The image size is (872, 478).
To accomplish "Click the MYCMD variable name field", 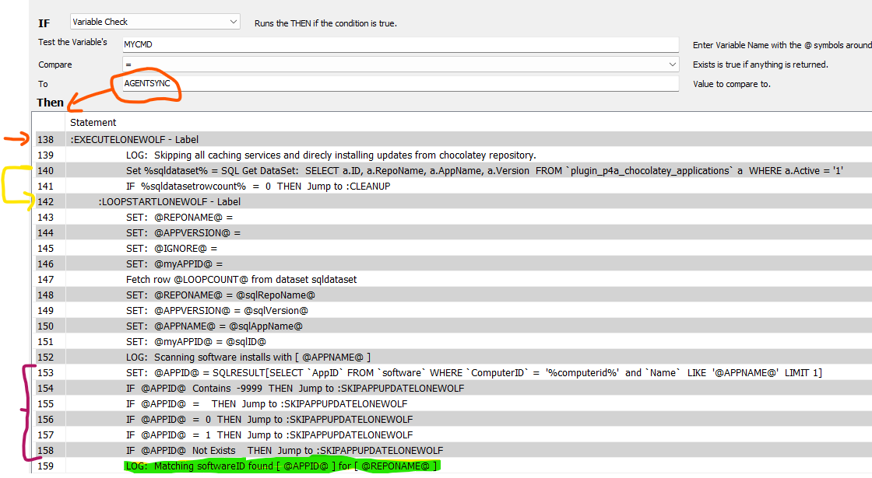I will 399,44.
